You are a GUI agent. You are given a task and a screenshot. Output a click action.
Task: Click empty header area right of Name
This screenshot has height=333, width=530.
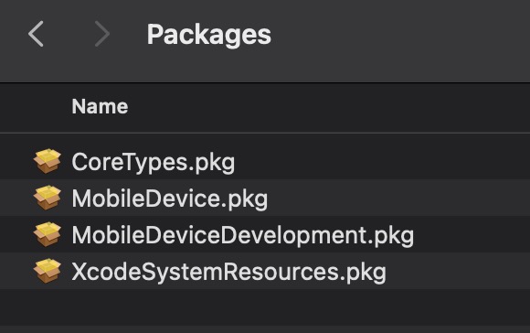click(x=328, y=108)
